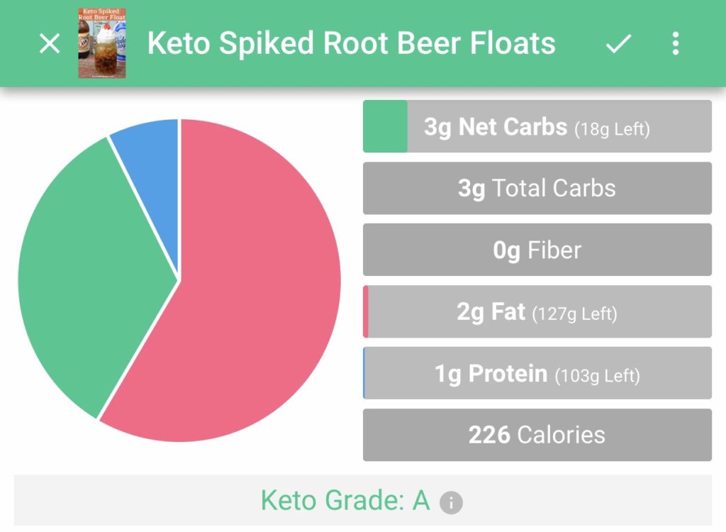Tap the Keto Spiked Root Beer Floats title
This screenshot has height=532, width=726.
[x=351, y=44]
